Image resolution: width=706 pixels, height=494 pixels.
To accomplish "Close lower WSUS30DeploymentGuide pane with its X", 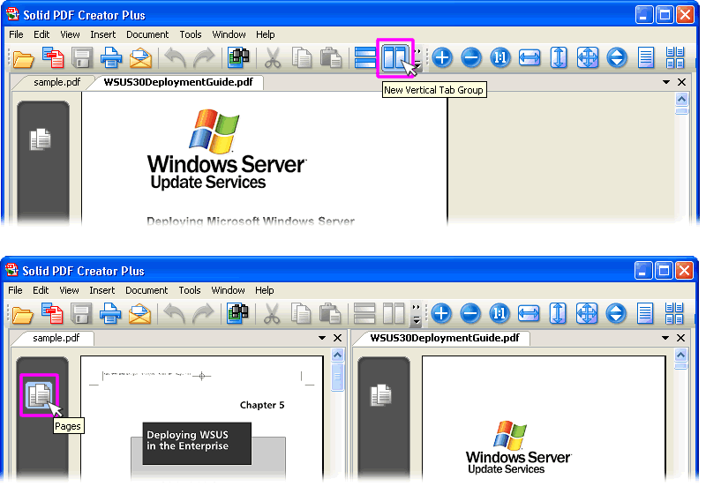I will tap(680, 338).
